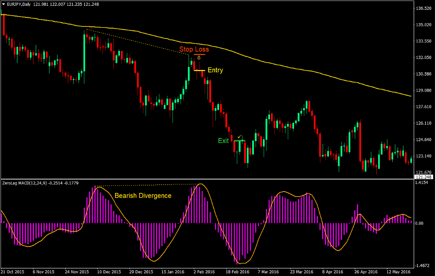Click the chart collapse triangle beside EURJPY,Daily
This screenshot has width=436, height=276.
pos(4,4)
